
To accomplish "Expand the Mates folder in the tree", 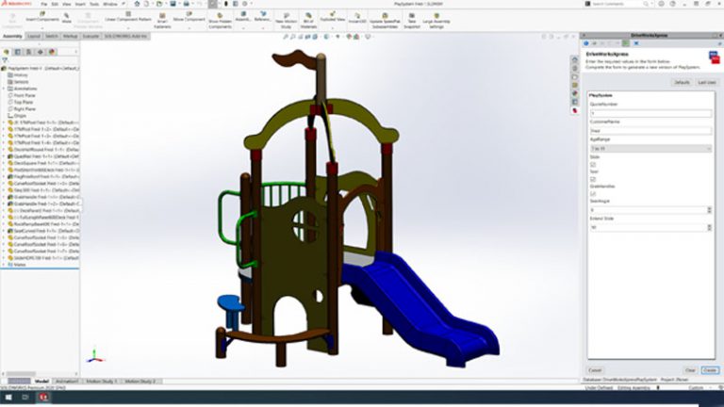I will 5,267.
